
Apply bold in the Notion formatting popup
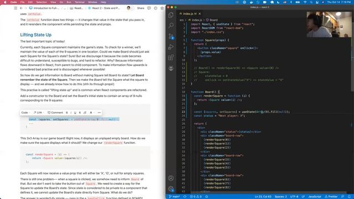point(66,113)
